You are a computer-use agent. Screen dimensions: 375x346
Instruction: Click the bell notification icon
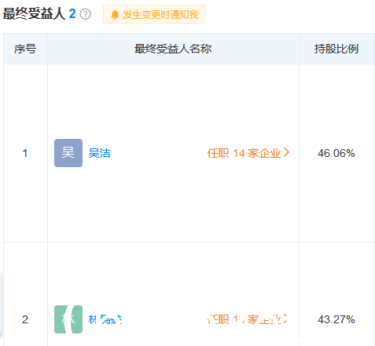115,14
